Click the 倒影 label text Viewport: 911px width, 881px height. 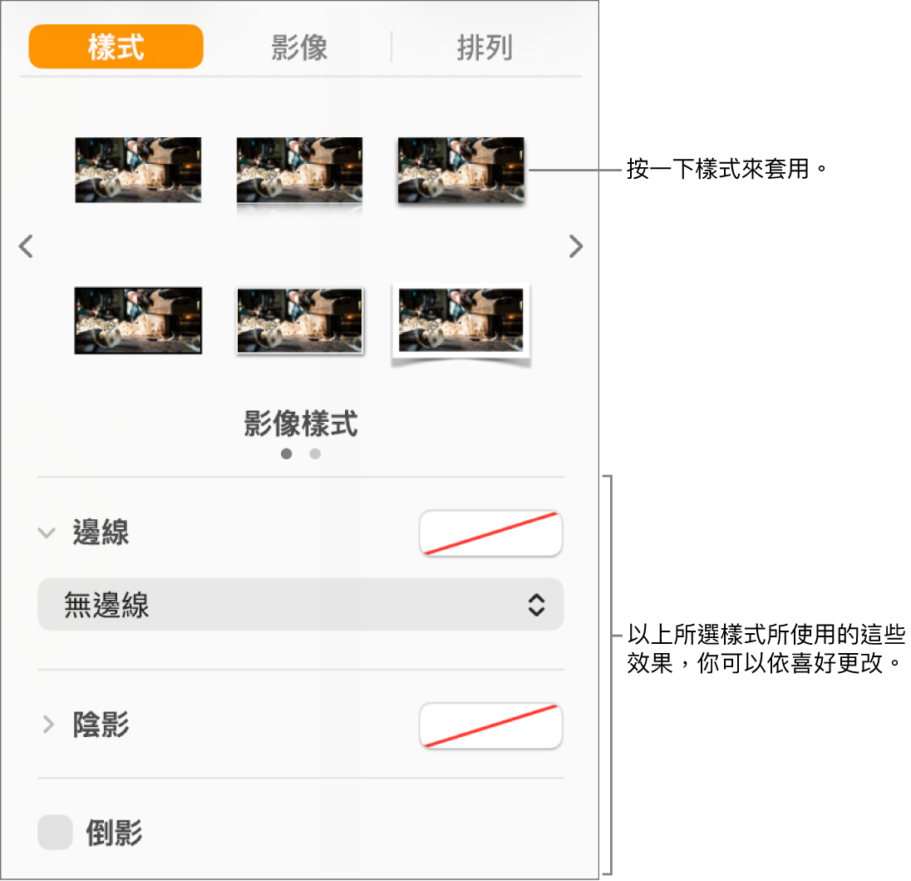114,833
